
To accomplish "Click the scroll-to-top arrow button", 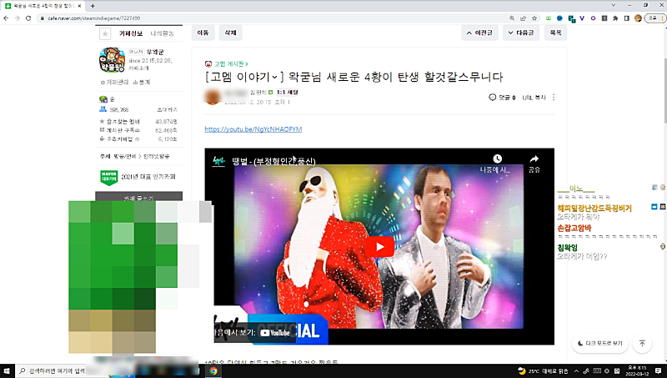I will [x=642, y=343].
